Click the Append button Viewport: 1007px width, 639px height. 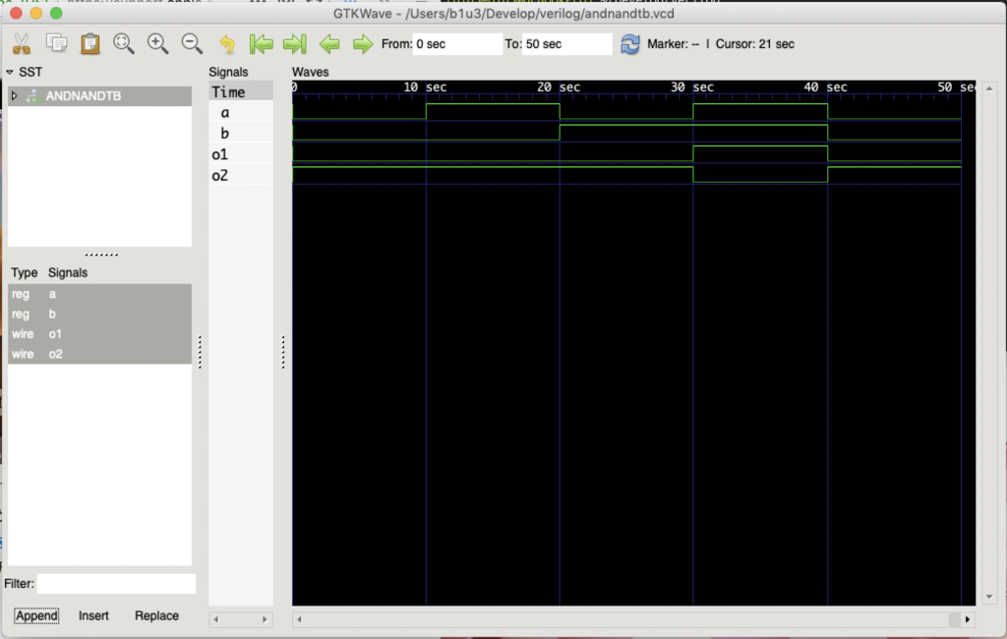coord(36,615)
